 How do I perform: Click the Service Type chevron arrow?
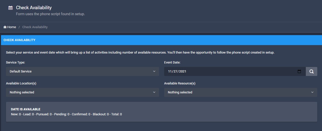tap(154, 71)
